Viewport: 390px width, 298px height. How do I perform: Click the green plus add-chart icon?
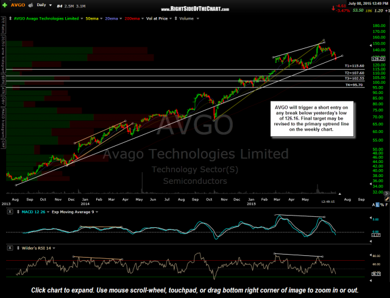click(x=5, y=5)
